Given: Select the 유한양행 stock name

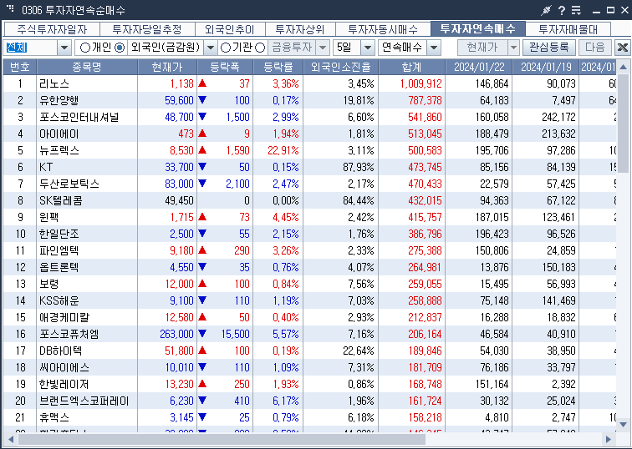Looking at the screenshot, I should (59, 100).
